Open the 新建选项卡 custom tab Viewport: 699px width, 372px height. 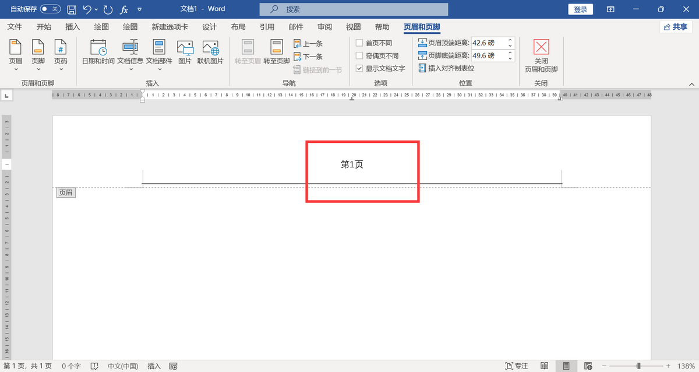[170, 27]
